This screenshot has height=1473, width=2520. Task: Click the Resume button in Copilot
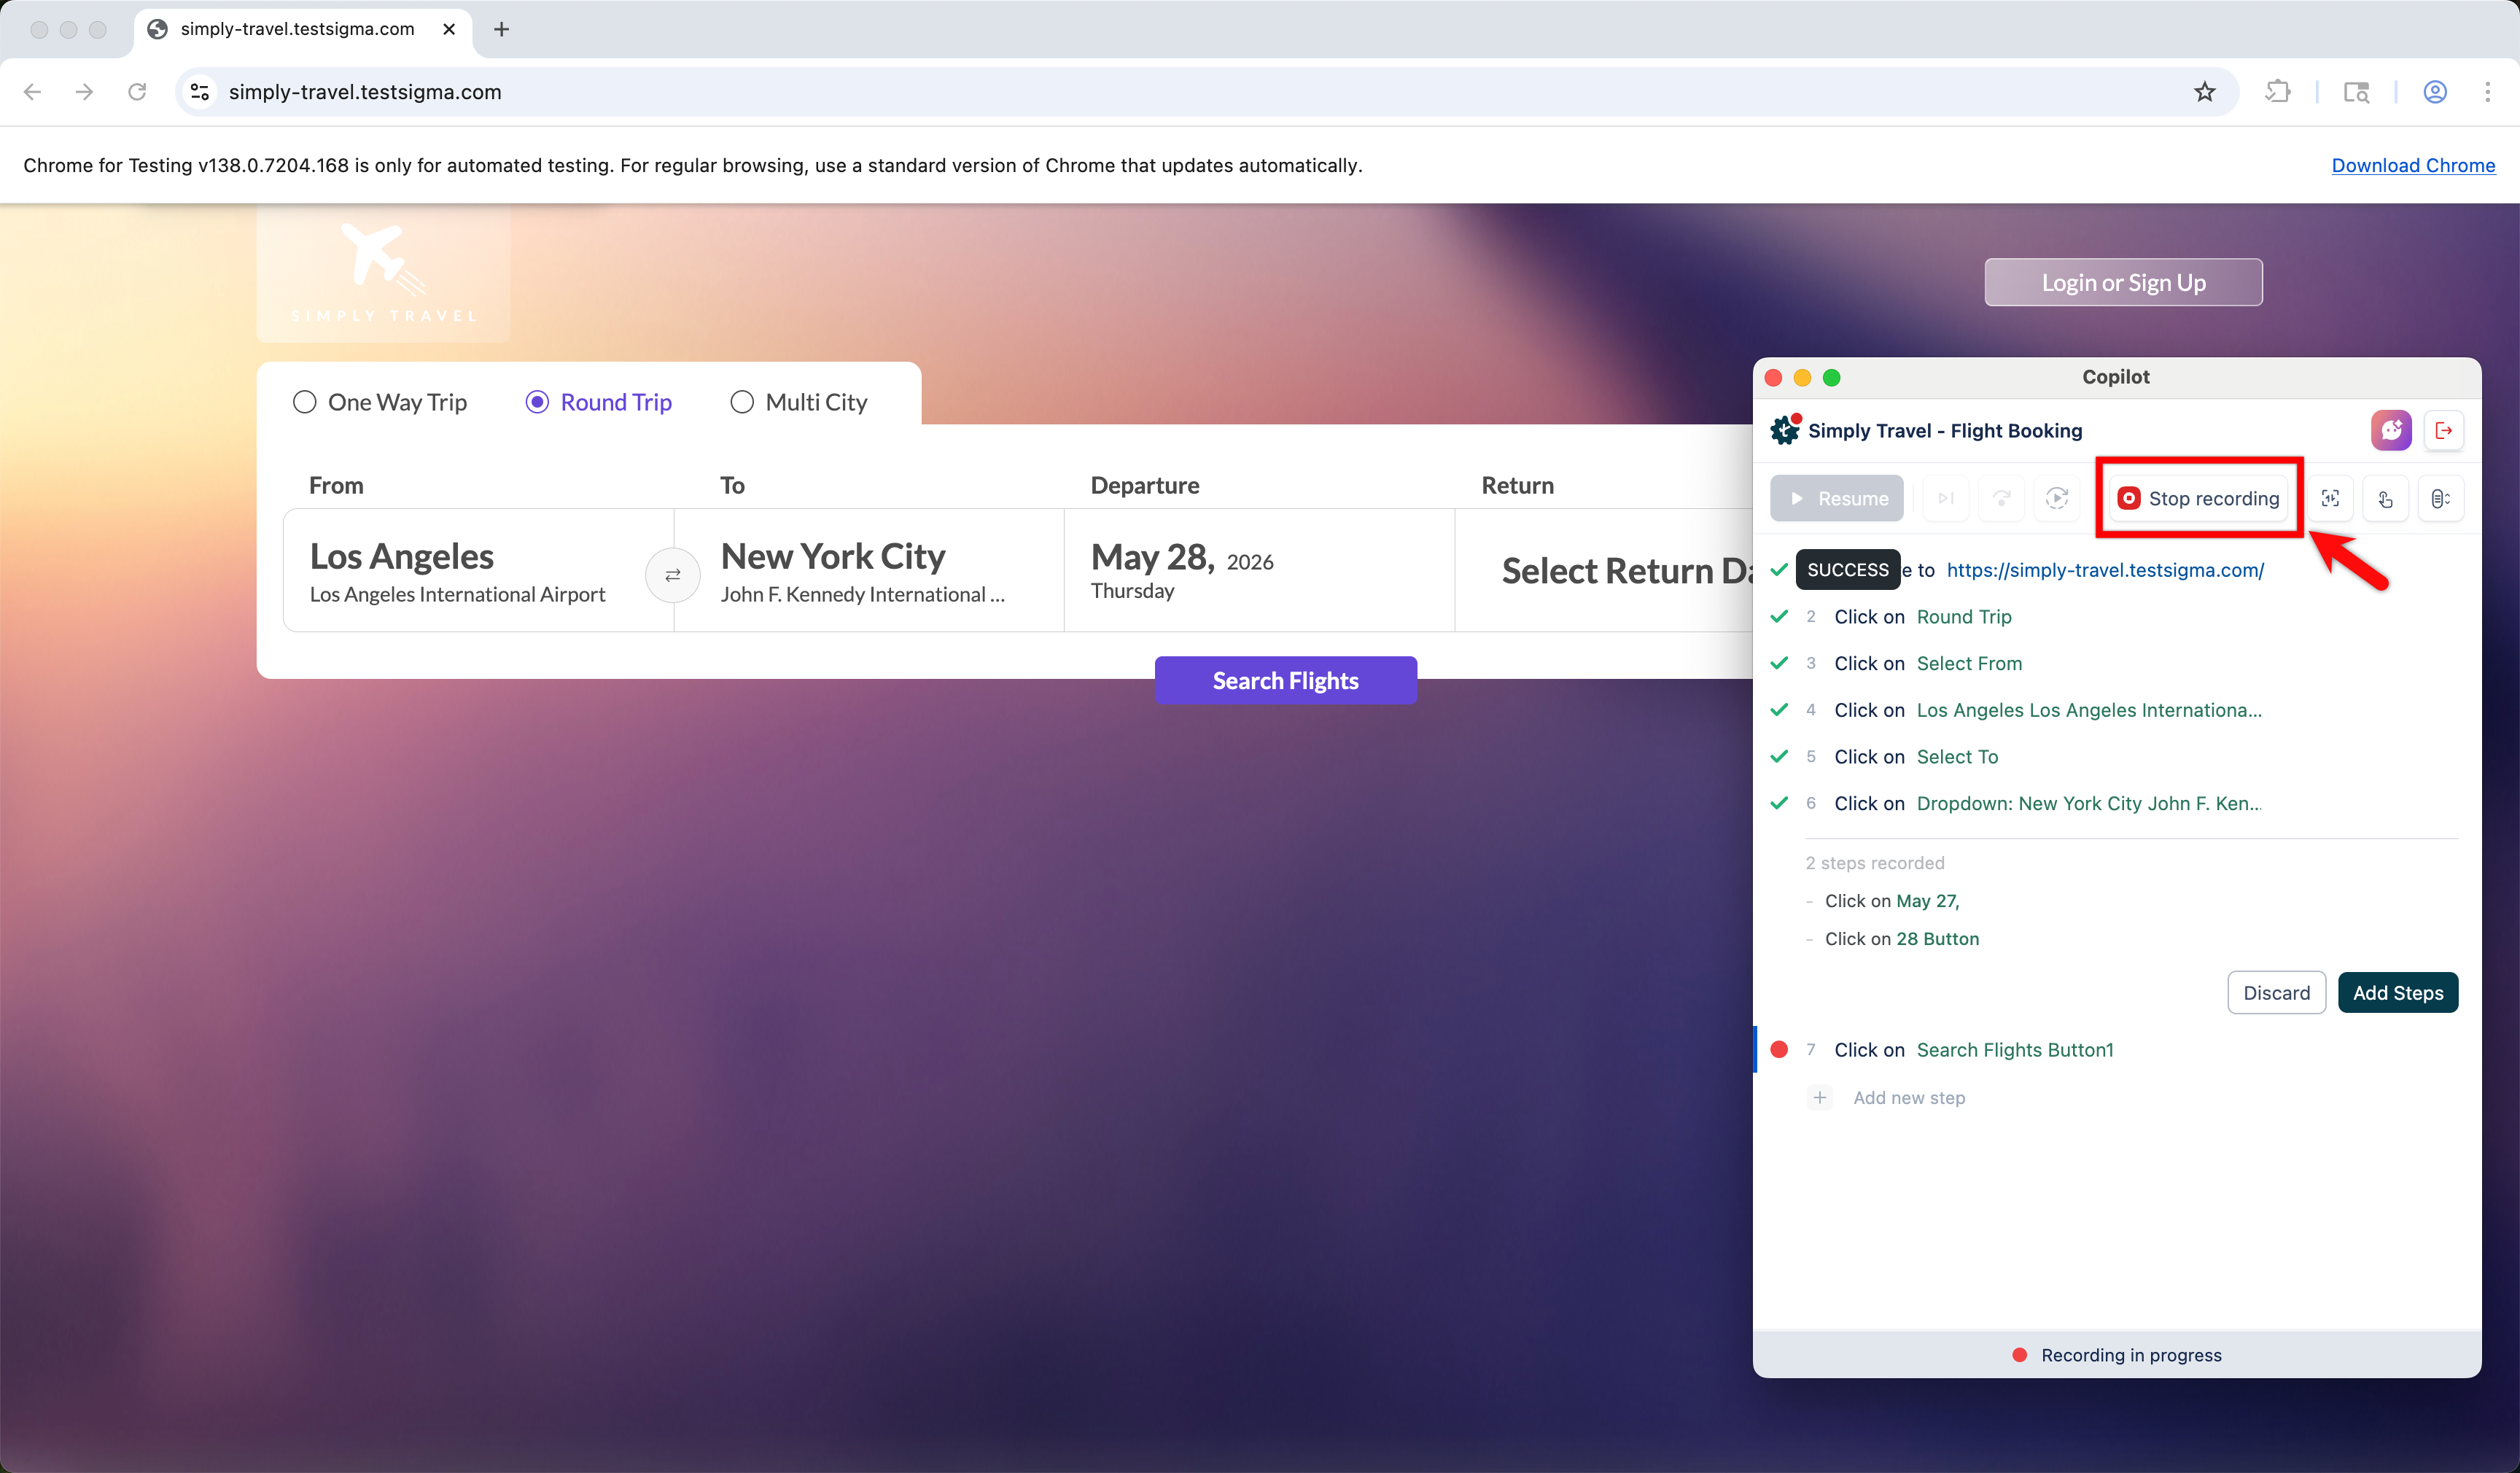click(1837, 498)
